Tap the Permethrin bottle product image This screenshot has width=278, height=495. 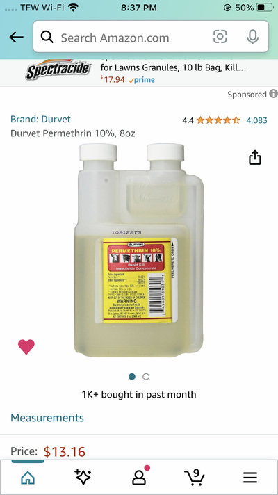(139, 250)
